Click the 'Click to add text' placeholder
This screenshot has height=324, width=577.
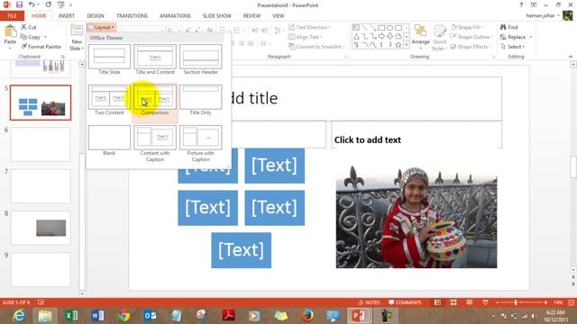417,134
